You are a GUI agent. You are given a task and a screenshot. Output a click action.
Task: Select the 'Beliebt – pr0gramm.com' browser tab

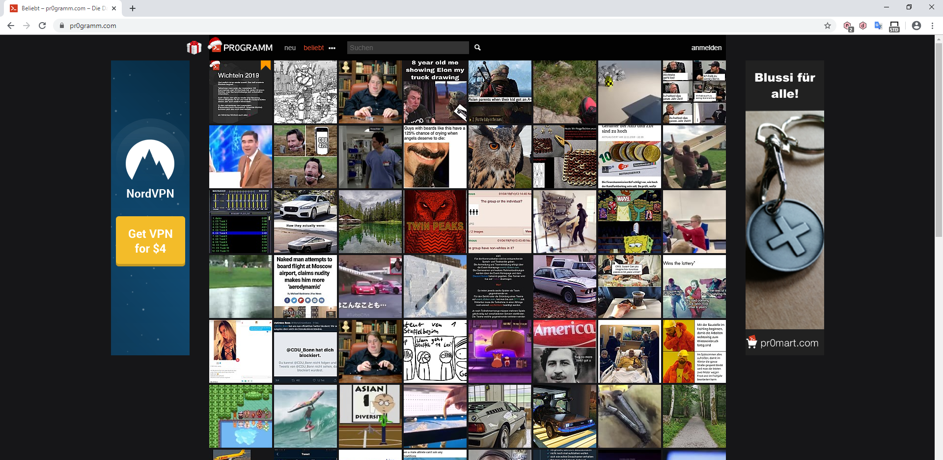coord(61,8)
